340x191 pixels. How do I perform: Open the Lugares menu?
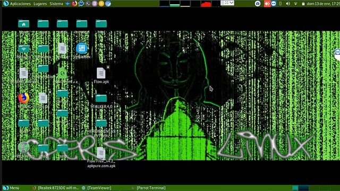tap(40, 4)
